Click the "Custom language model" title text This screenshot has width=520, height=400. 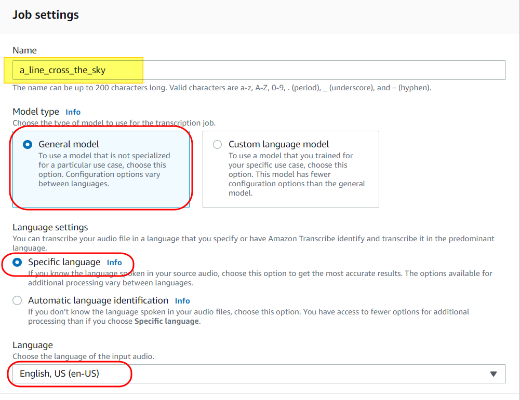pyautogui.click(x=278, y=144)
